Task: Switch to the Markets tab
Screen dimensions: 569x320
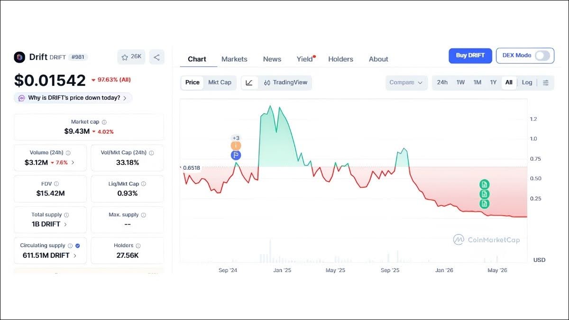Action: [x=234, y=59]
